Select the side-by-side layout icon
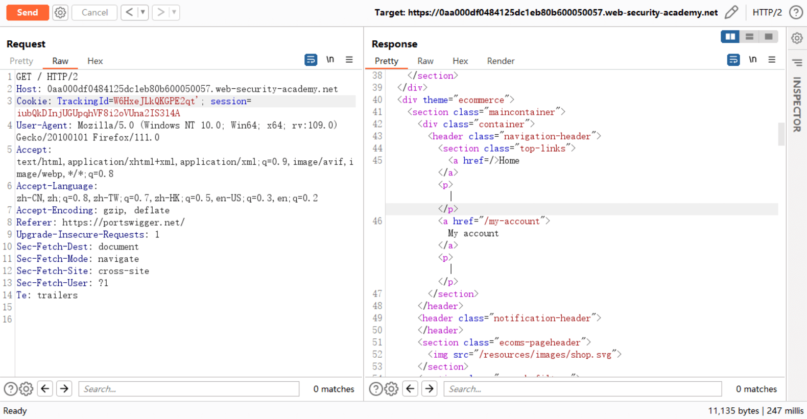807x419 pixels. (730, 37)
